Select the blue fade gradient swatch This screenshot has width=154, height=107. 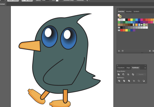(x=139, y=25)
